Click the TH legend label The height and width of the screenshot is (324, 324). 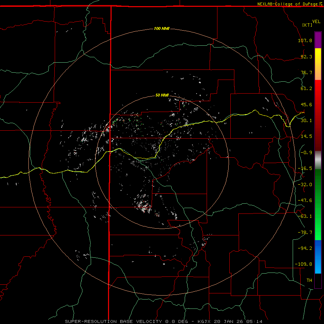(x=309, y=280)
